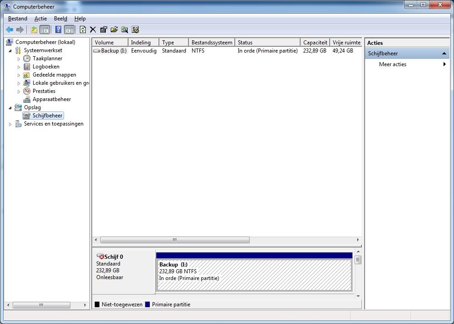Viewport: 454px width, 324px height.
Task: Click the Opslag storage icon
Action: coord(18,107)
